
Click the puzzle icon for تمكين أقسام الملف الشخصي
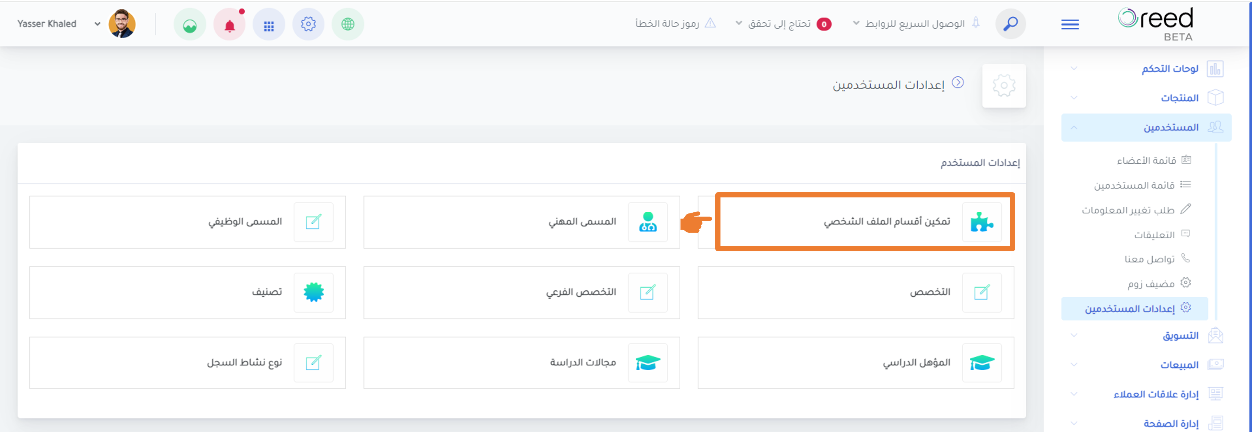(x=982, y=222)
